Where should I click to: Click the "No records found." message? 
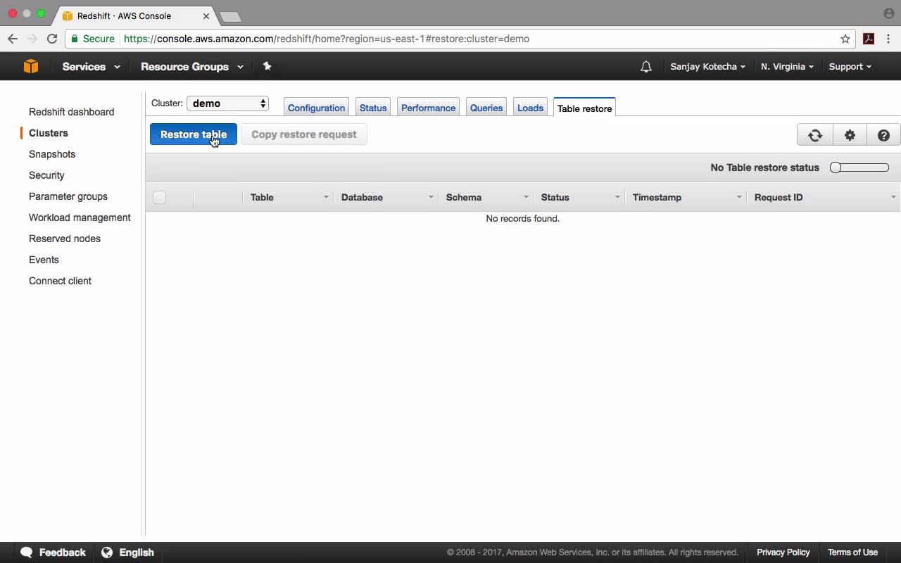(522, 219)
